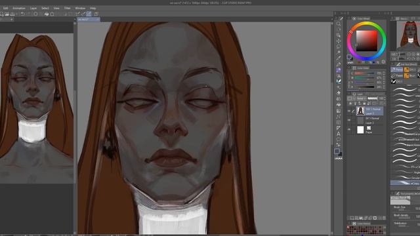Select the Frame border tool
Image resolution: width=420 pixels, height=236 pixels.
339,123
